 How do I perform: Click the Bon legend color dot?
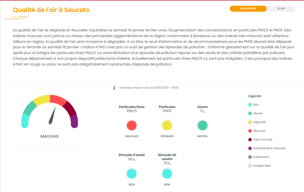250,105
